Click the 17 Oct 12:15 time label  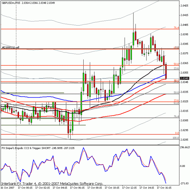pyautogui.click(x=130, y=188)
